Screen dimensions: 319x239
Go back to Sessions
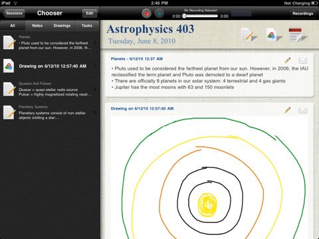click(14, 13)
